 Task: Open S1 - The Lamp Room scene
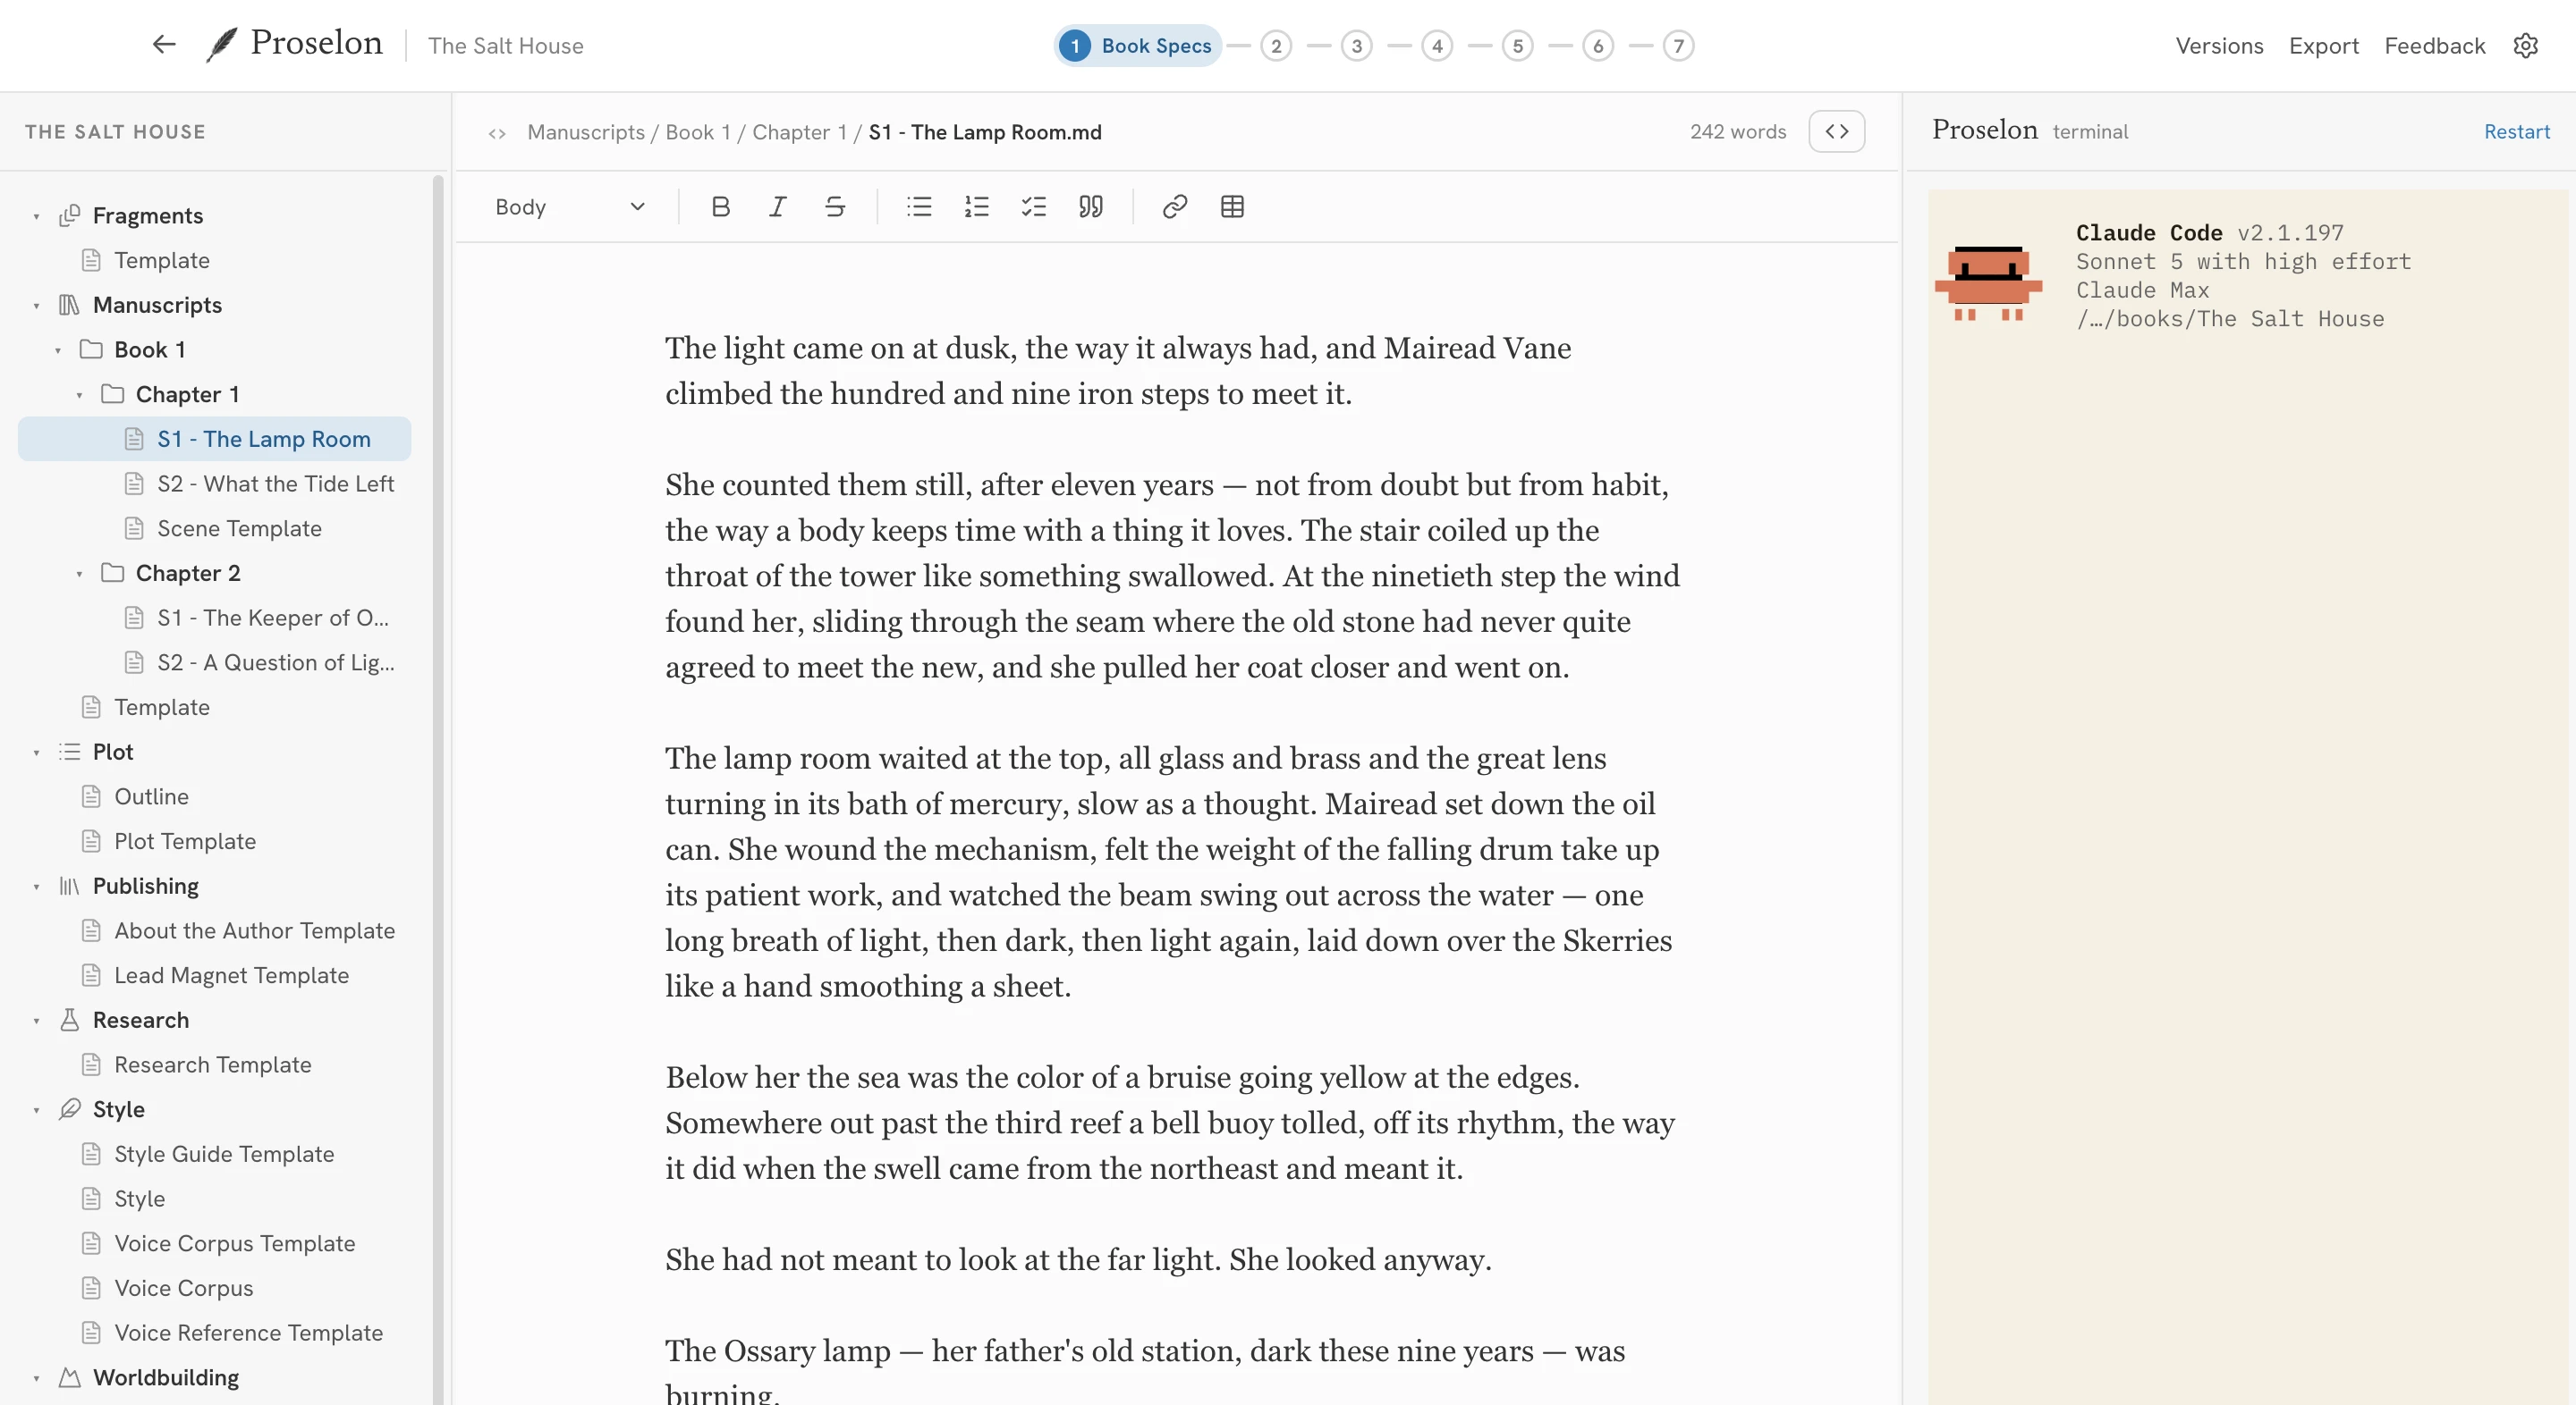(214, 439)
